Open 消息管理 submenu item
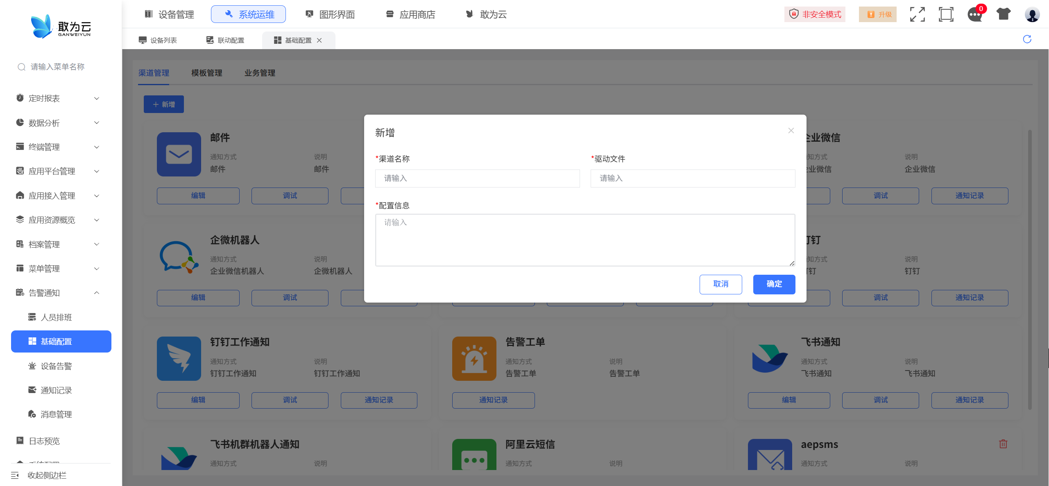This screenshot has height=486, width=1049. click(x=61, y=414)
